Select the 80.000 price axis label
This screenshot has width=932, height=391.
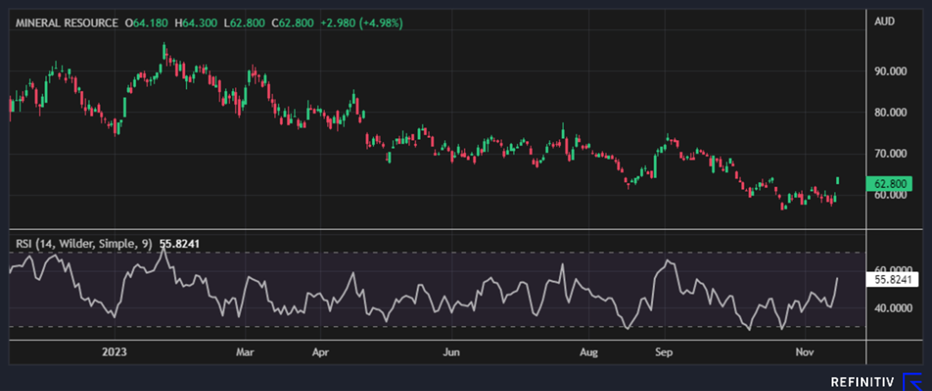tap(889, 112)
